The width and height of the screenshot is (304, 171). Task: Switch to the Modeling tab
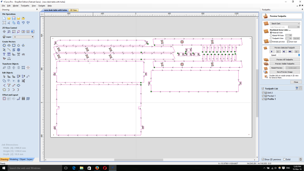click(x=14, y=159)
